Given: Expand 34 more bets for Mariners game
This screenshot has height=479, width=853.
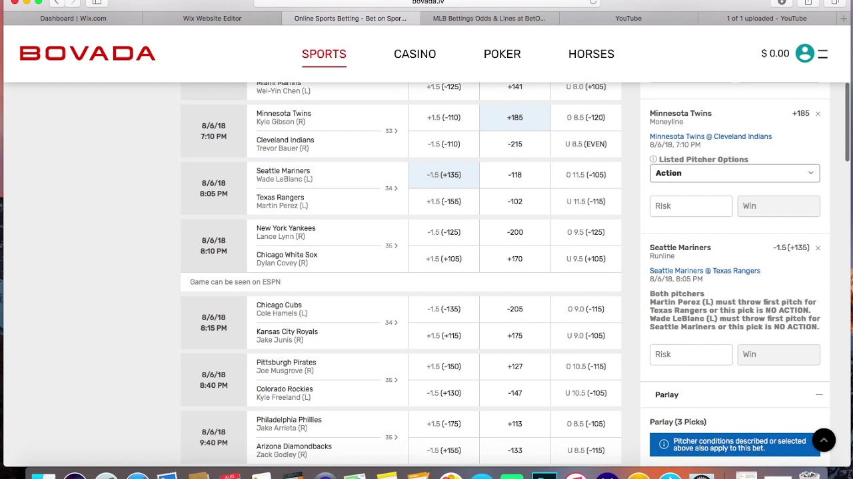Looking at the screenshot, I should tap(391, 188).
